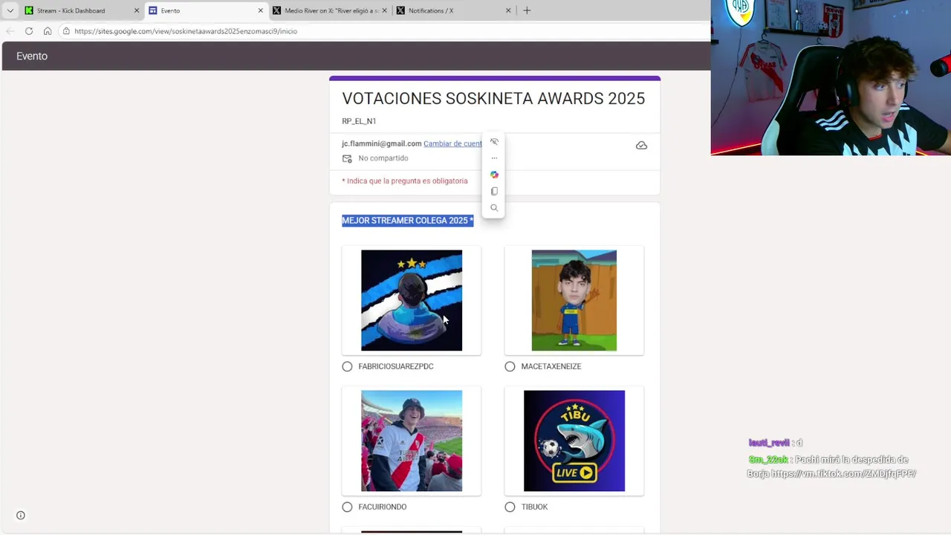951x535 pixels.
Task: Reload the current page
Action: (29, 31)
